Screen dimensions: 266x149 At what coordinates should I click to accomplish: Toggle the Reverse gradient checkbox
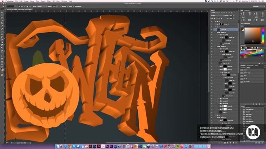[61, 6]
